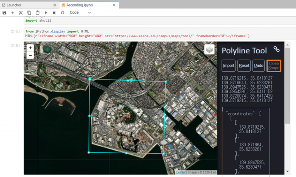Image resolution: width=296 pixels, height=177 pixels.
Task: Click the coordinate line 139.8954391, 35.6411152
Action: pyautogui.click(x=247, y=91)
